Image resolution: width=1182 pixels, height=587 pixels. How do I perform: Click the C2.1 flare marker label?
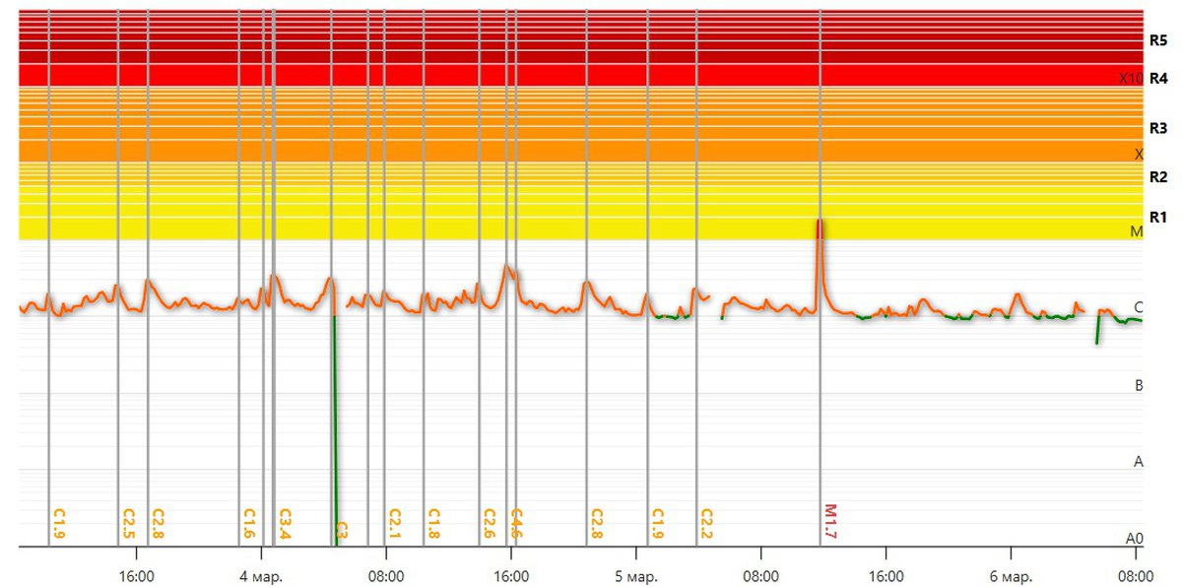coord(394,523)
